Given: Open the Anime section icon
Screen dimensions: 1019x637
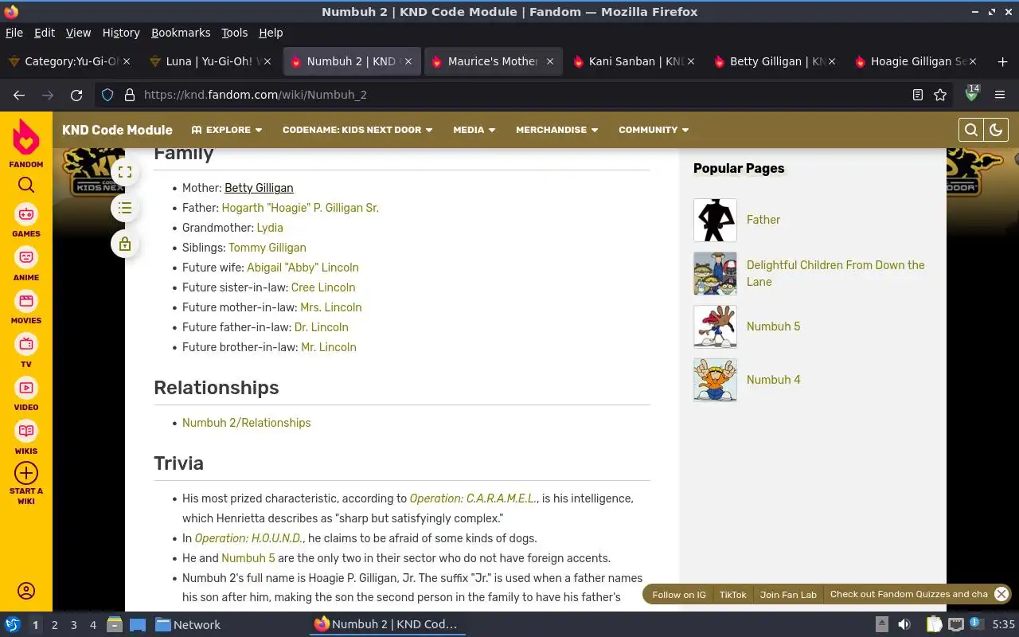Looking at the screenshot, I should [x=26, y=258].
